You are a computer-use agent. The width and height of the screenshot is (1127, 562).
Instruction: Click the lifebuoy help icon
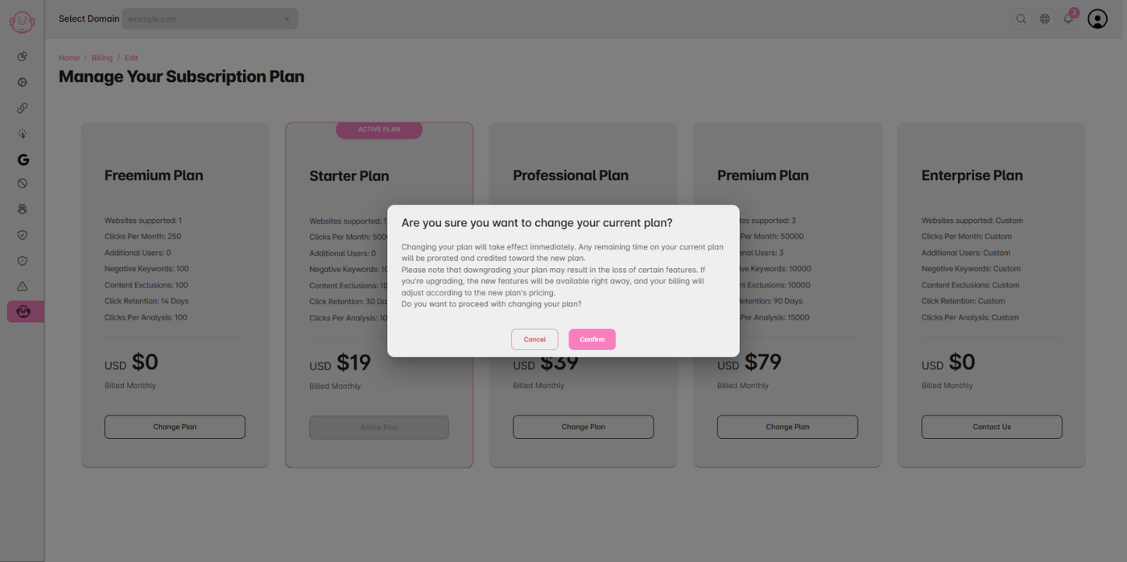[x=1045, y=19]
